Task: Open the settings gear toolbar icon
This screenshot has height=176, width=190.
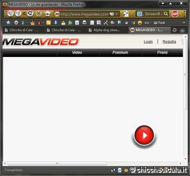Action: [16, 23]
